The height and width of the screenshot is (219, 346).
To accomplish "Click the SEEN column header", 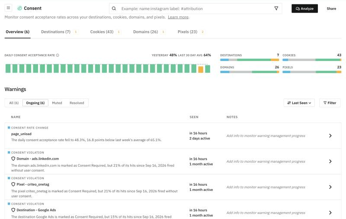I will [194, 117].
